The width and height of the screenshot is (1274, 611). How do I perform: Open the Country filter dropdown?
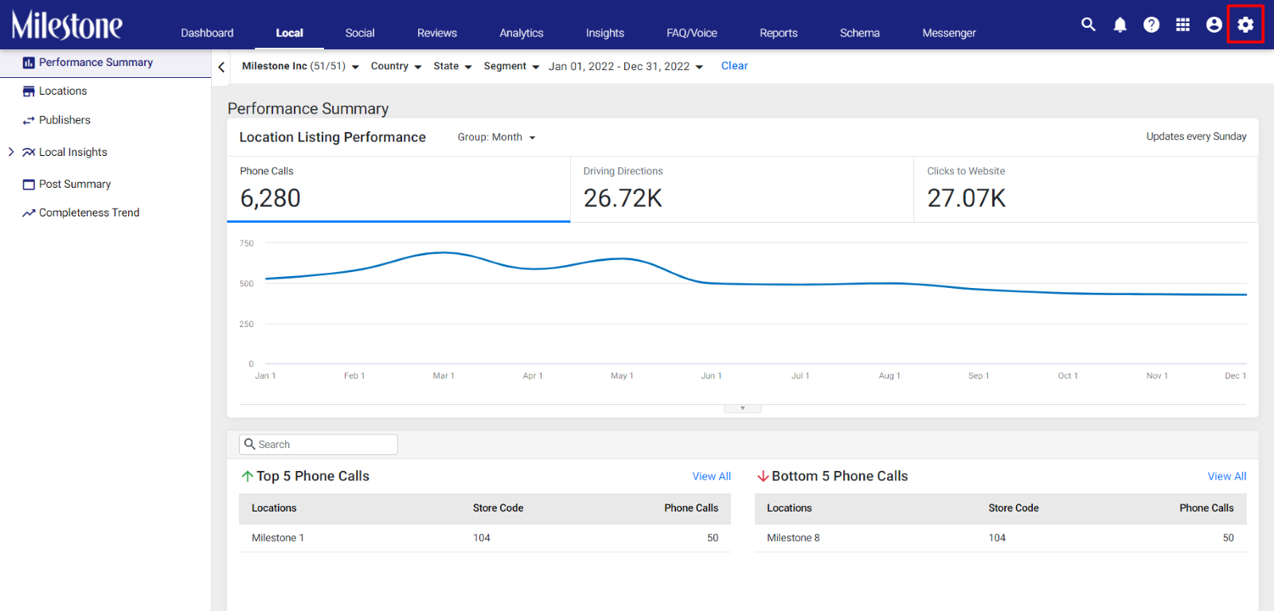click(x=396, y=66)
